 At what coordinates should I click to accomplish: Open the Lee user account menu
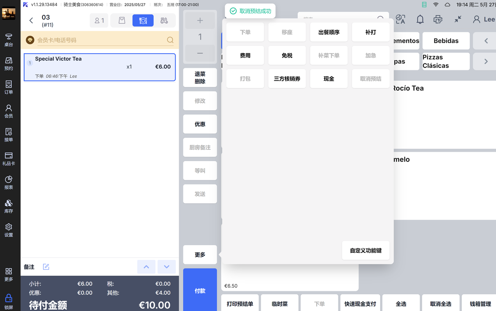coord(484,19)
